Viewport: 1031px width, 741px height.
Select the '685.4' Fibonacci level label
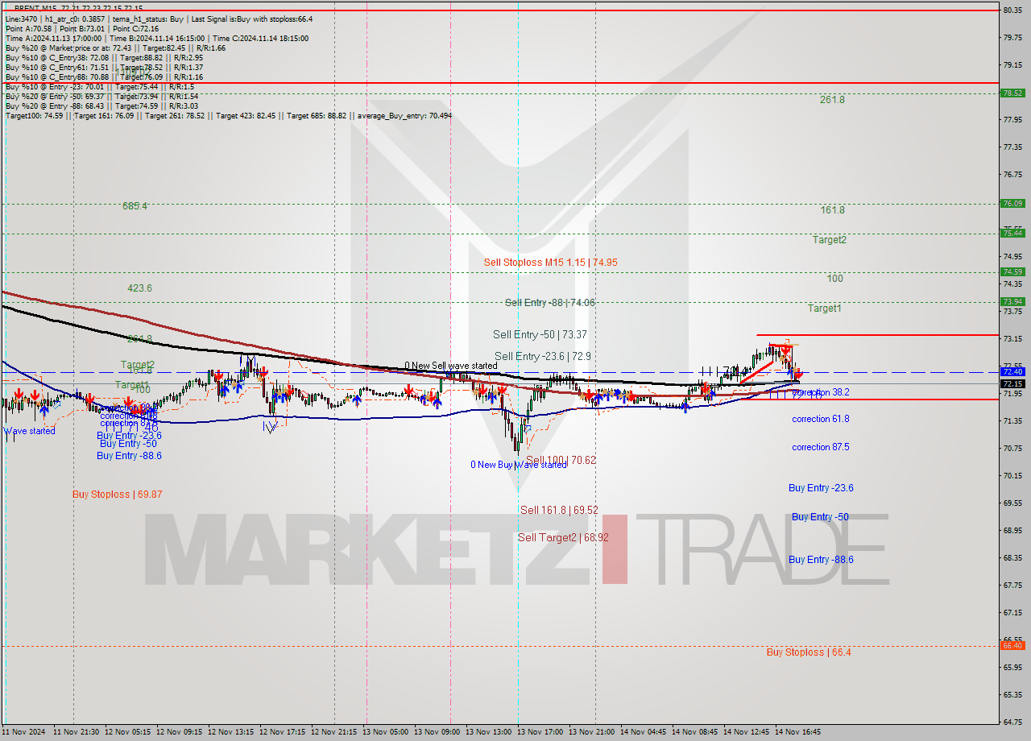click(135, 206)
